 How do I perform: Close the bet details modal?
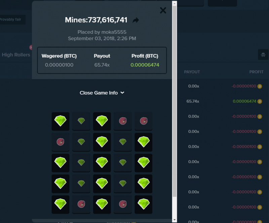click(163, 10)
